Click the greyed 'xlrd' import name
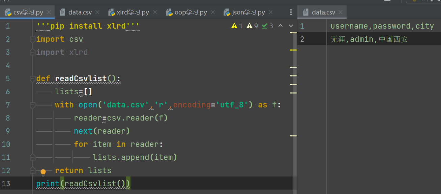The image size is (441, 194). tap(78, 52)
